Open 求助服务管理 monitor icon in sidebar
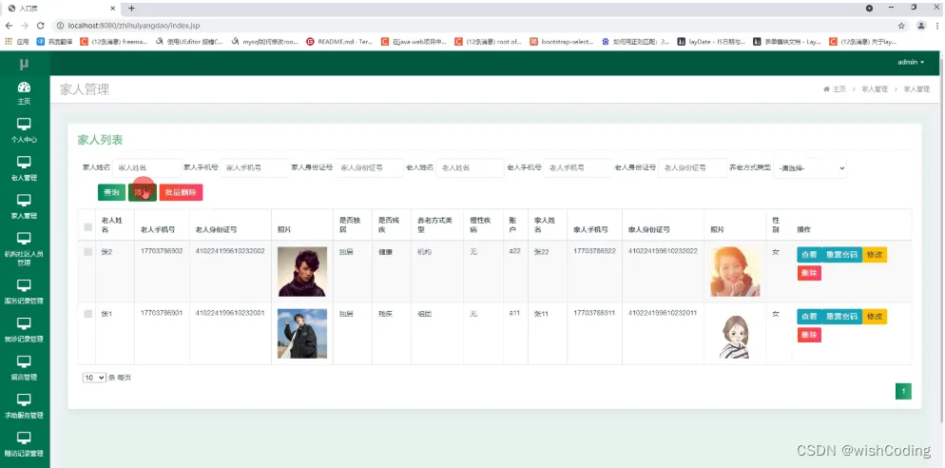The height and width of the screenshot is (468, 945). [24, 400]
